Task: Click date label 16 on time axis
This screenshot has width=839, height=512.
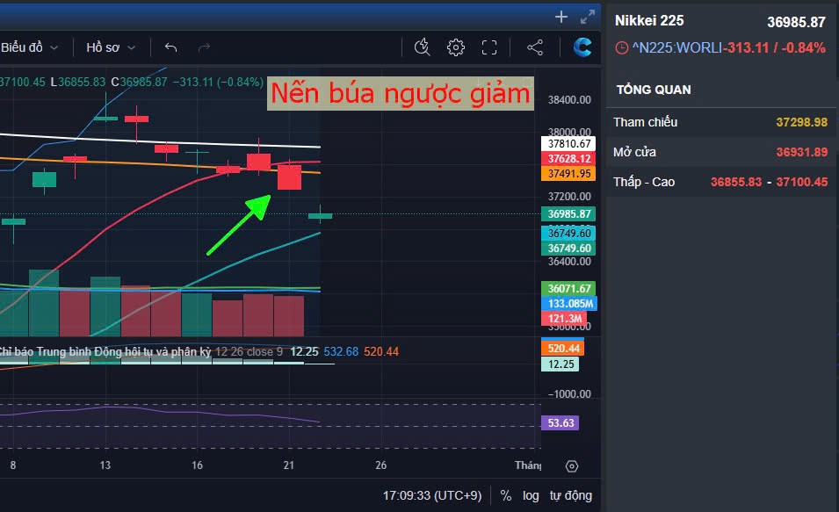Action: coord(197,465)
